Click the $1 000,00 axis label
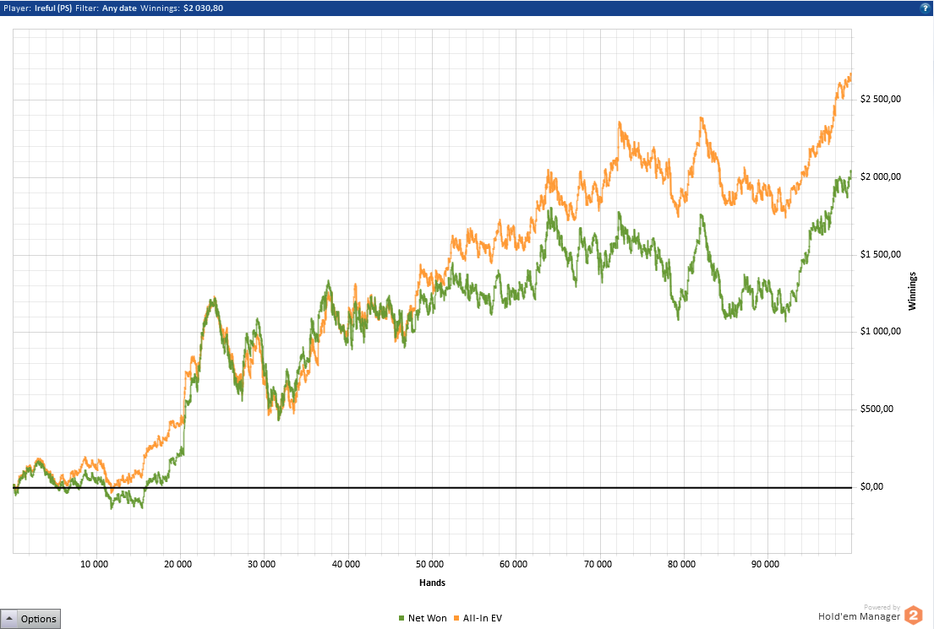This screenshot has width=934, height=629. coord(881,332)
